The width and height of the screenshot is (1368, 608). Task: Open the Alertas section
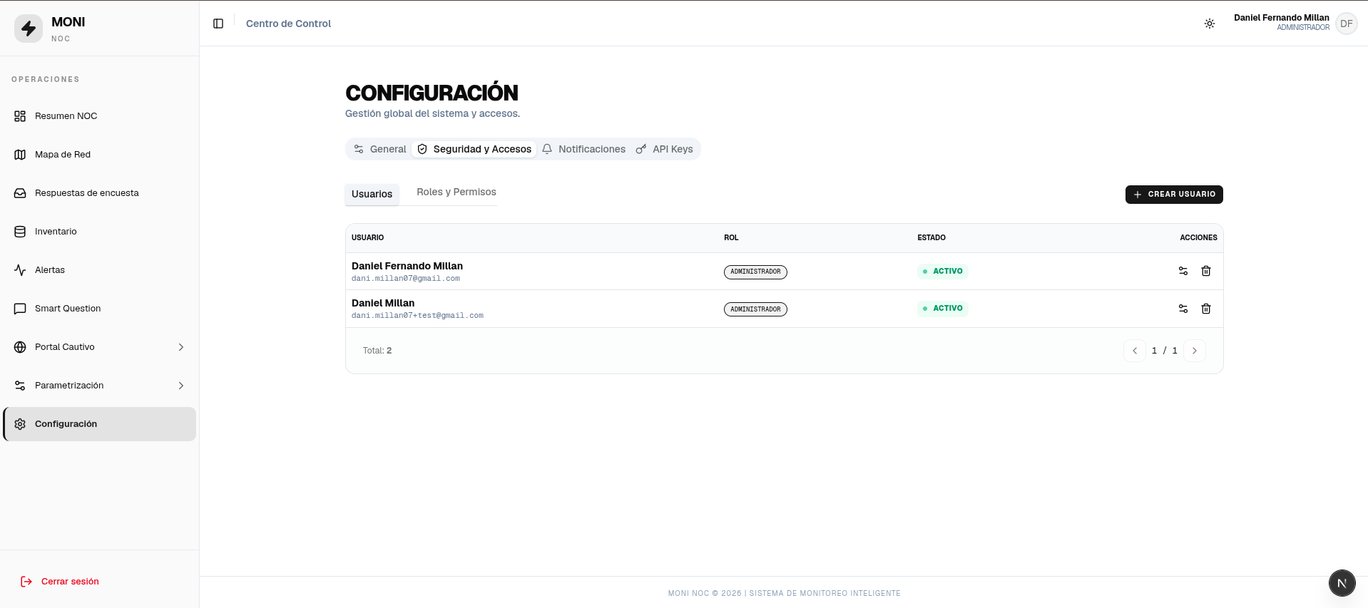coord(100,270)
